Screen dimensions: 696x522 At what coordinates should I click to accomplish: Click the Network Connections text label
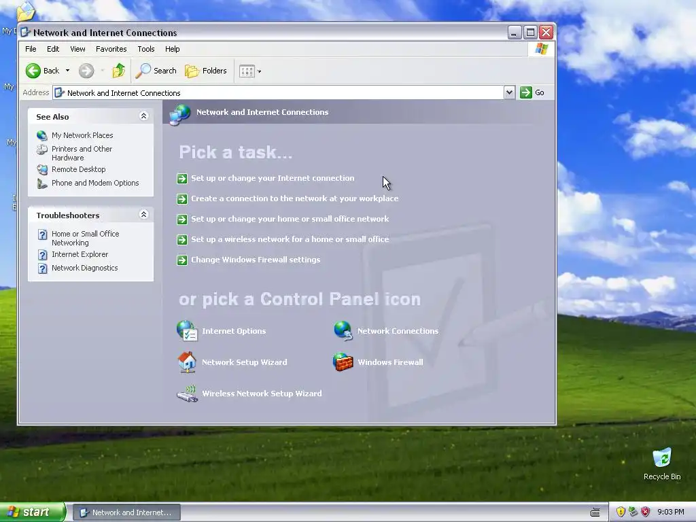[x=398, y=331]
